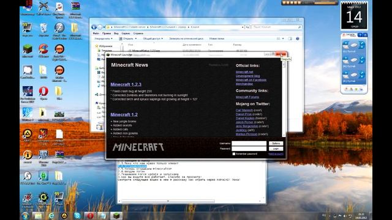Open the Справка menu in Explorer
The image size is (392, 220).
(x=138, y=33)
